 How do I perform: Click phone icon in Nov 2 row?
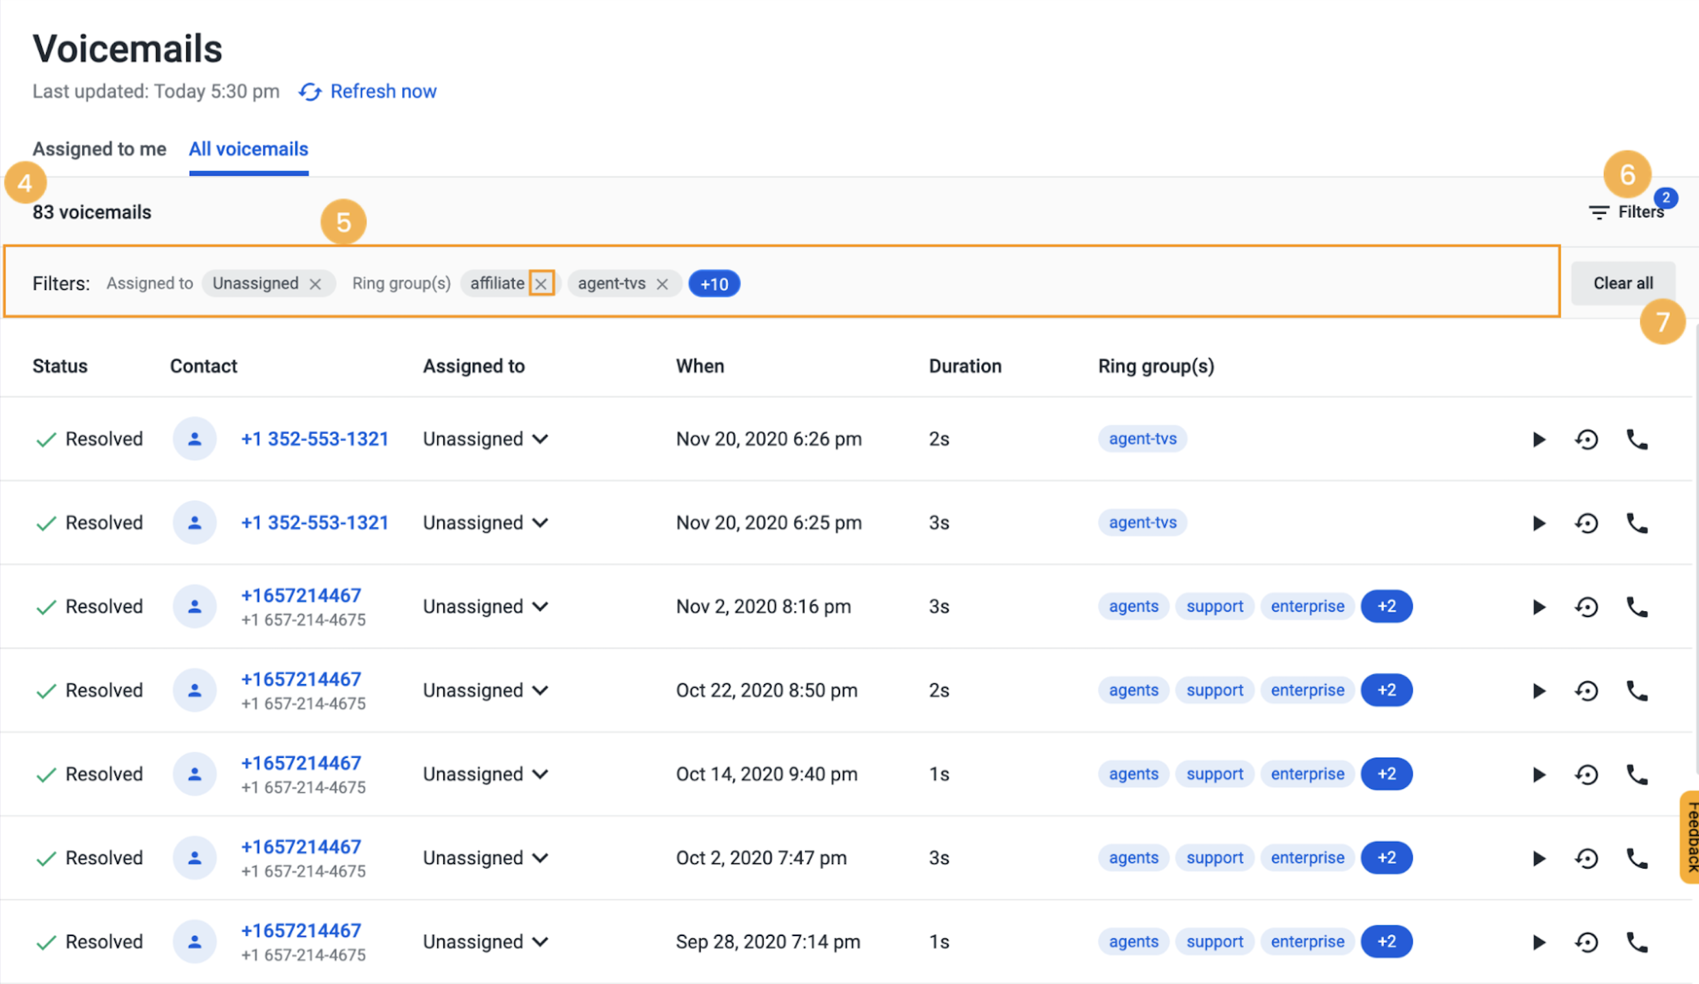click(1637, 607)
